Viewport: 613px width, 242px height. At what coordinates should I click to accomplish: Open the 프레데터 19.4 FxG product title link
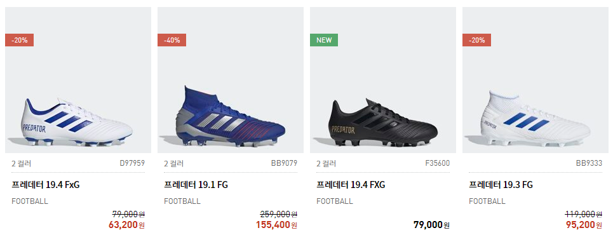pyautogui.click(x=46, y=185)
